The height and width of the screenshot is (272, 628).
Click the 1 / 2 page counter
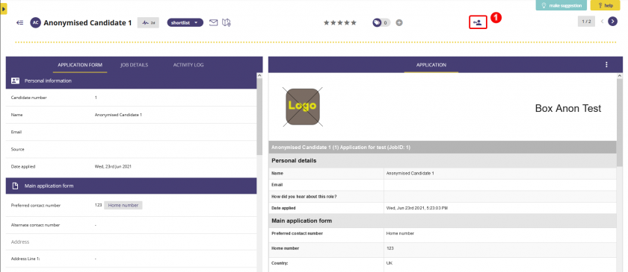pos(586,22)
